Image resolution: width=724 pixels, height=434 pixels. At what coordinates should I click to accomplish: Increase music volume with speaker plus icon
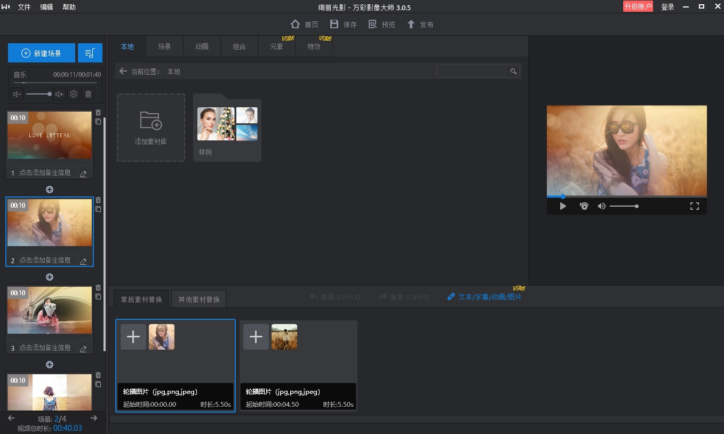[59, 94]
